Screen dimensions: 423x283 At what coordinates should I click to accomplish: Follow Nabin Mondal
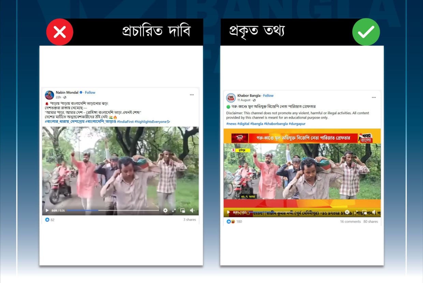coord(90,92)
